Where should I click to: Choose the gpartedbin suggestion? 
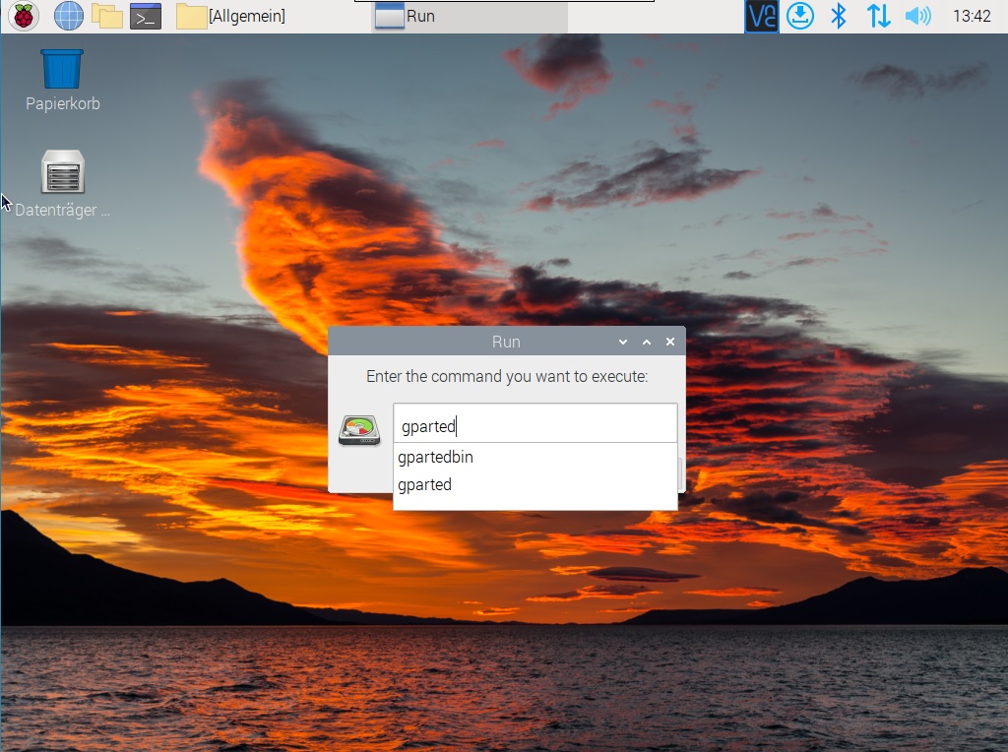coord(535,457)
